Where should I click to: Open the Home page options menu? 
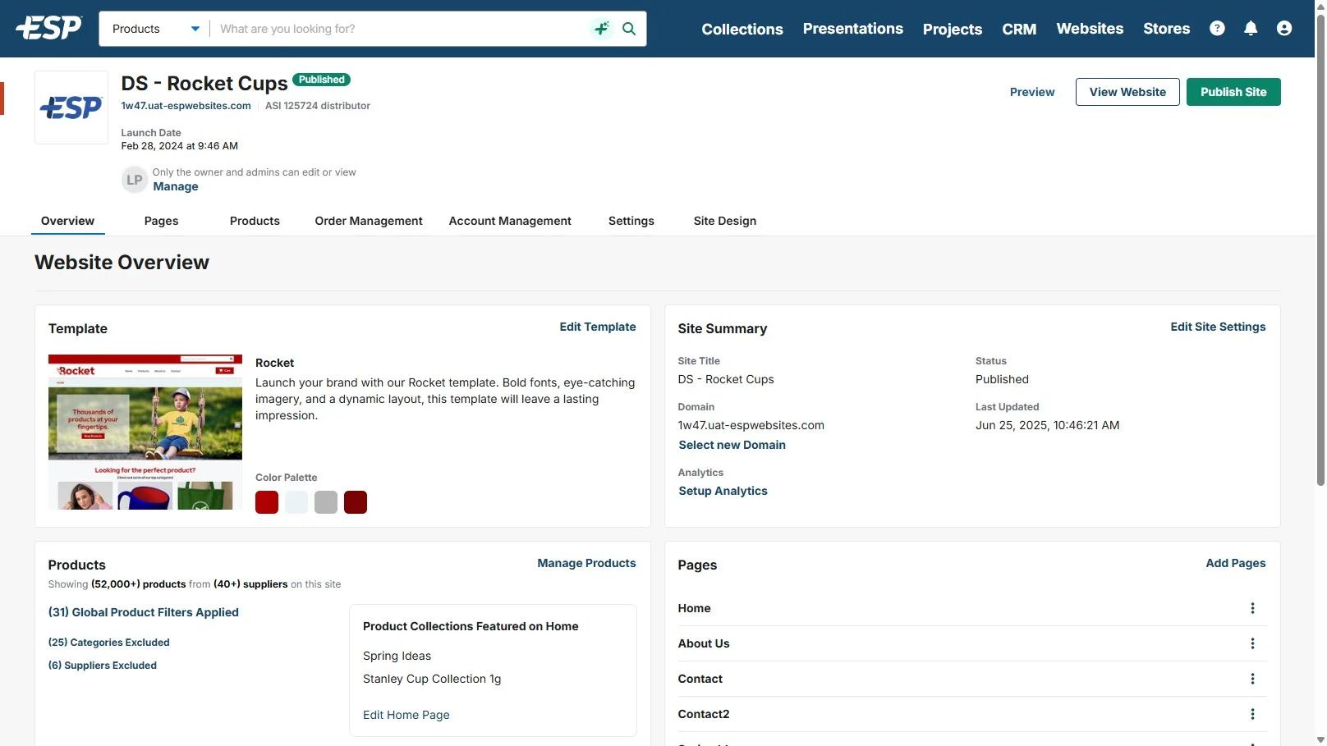pos(1252,608)
